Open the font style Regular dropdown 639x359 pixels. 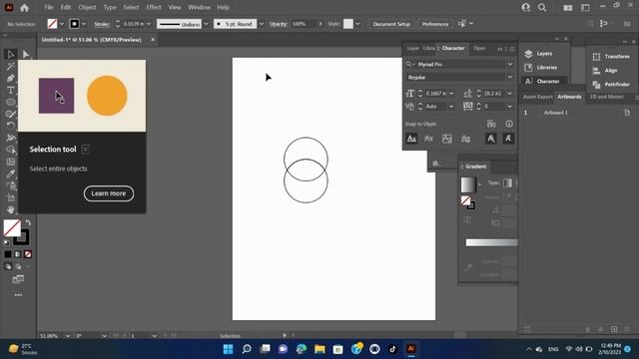[510, 77]
